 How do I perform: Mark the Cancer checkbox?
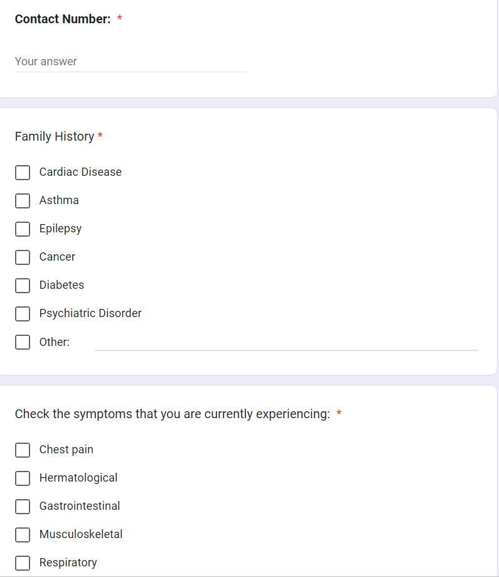pyautogui.click(x=23, y=257)
